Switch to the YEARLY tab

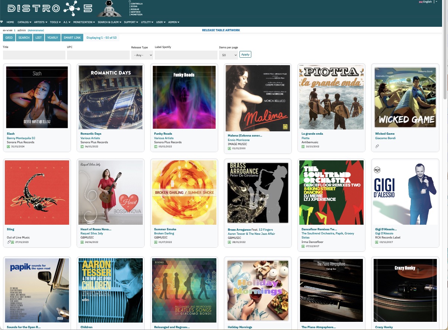tap(53, 38)
